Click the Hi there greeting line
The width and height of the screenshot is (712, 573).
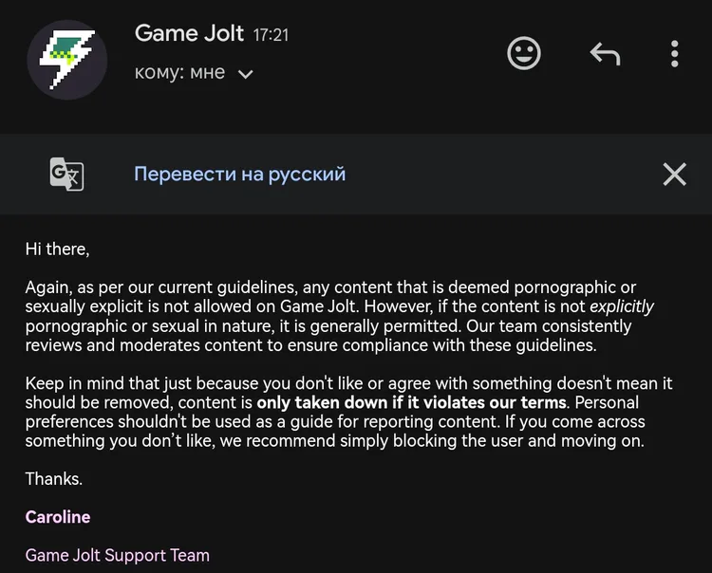pyautogui.click(x=57, y=250)
